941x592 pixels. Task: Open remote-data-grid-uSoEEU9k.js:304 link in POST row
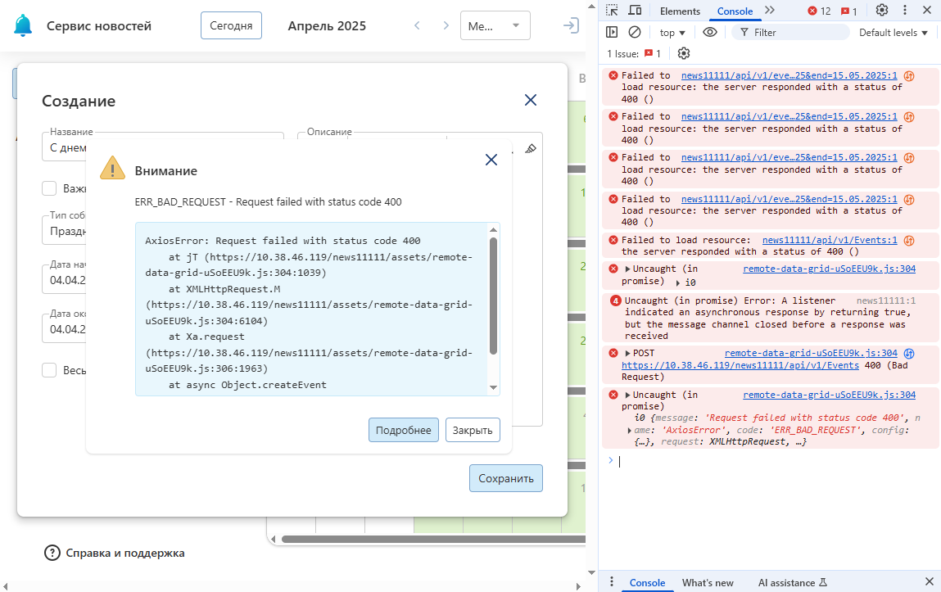coord(811,353)
